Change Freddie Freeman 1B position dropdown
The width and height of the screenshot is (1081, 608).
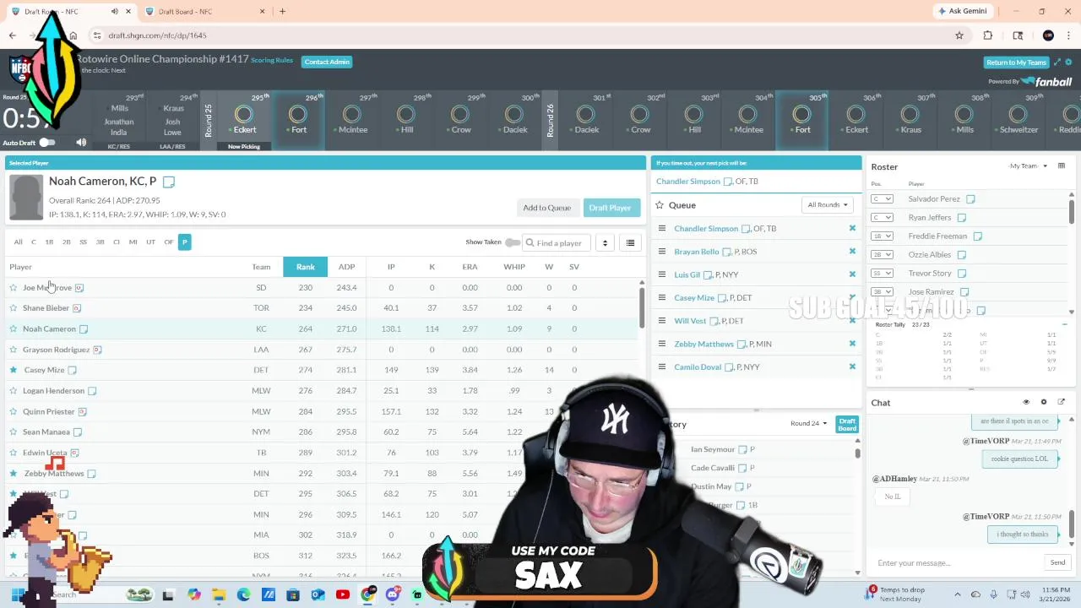(x=882, y=236)
